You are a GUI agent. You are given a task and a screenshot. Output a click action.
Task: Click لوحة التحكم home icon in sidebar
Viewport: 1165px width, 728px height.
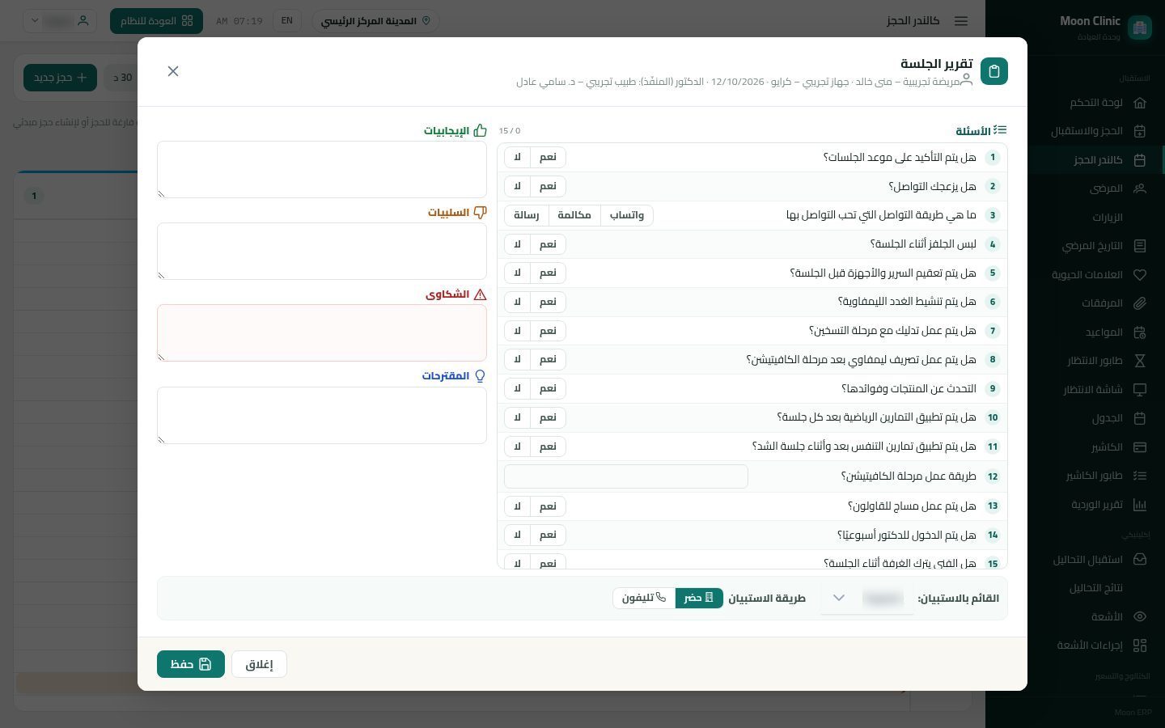click(x=1140, y=103)
